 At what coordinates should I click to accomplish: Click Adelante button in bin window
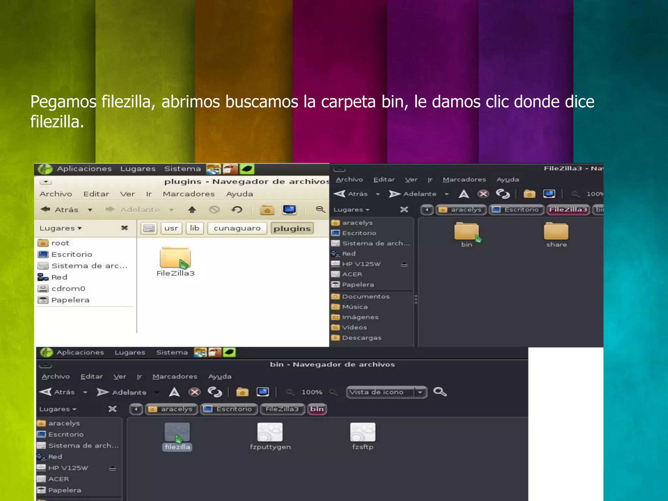tap(122, 392)
